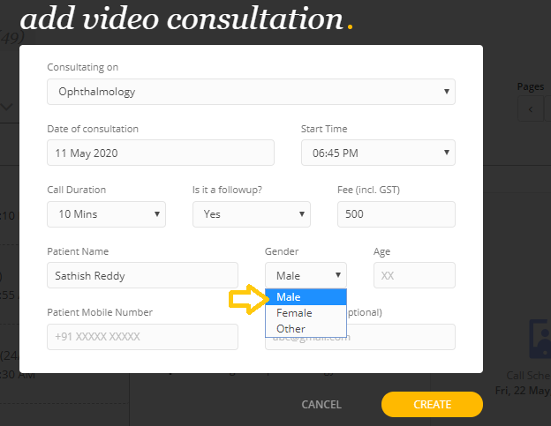Click the Date of consultation field
The height and width of the screenshot is (426, 551).
pyautogui.click(x=161, y=153)
